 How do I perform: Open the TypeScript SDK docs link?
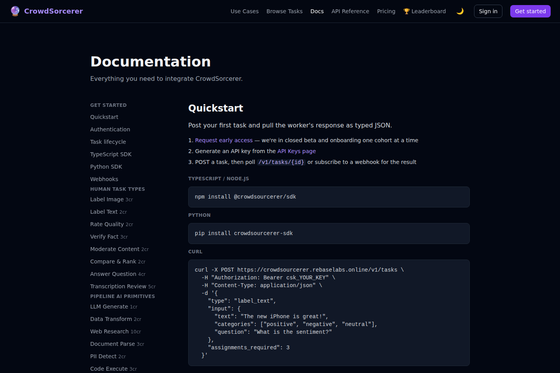111,154
